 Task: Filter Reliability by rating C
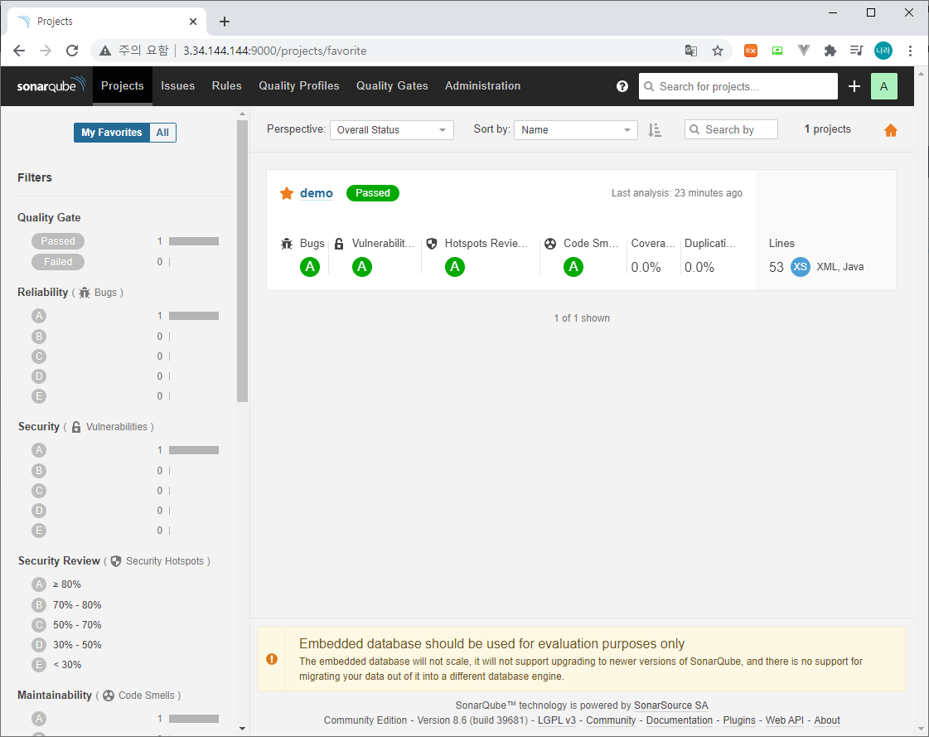[38, 356]
